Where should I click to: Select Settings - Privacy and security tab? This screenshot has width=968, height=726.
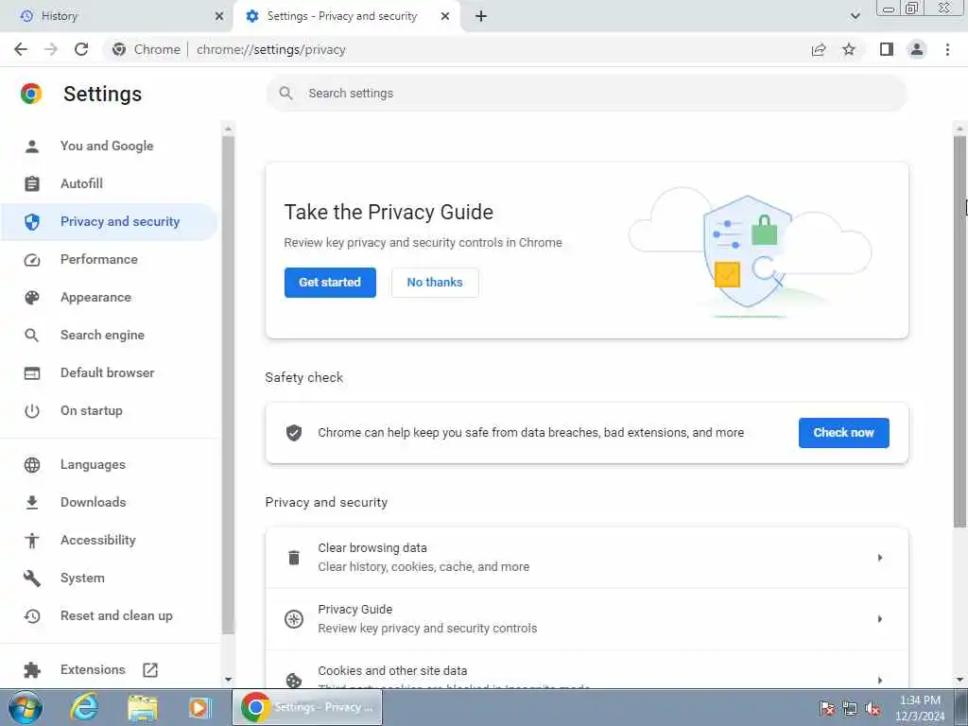[x=347, y=16]
